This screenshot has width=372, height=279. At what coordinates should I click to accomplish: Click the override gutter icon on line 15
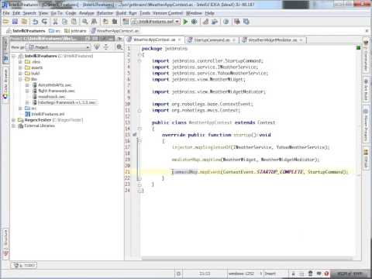pyautogui.click(x=134, y=135)
